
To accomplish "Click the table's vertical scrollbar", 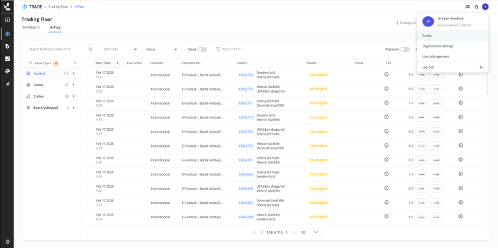I will pyautogui.click(x=487, y=81).
